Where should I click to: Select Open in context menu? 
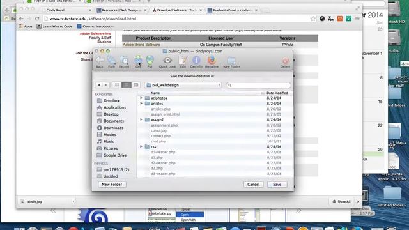[190, 215]
